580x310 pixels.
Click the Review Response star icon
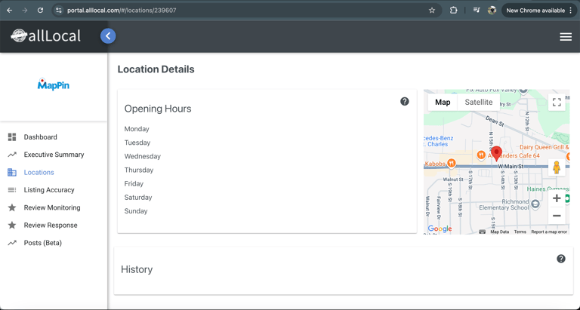pos(12,225)
